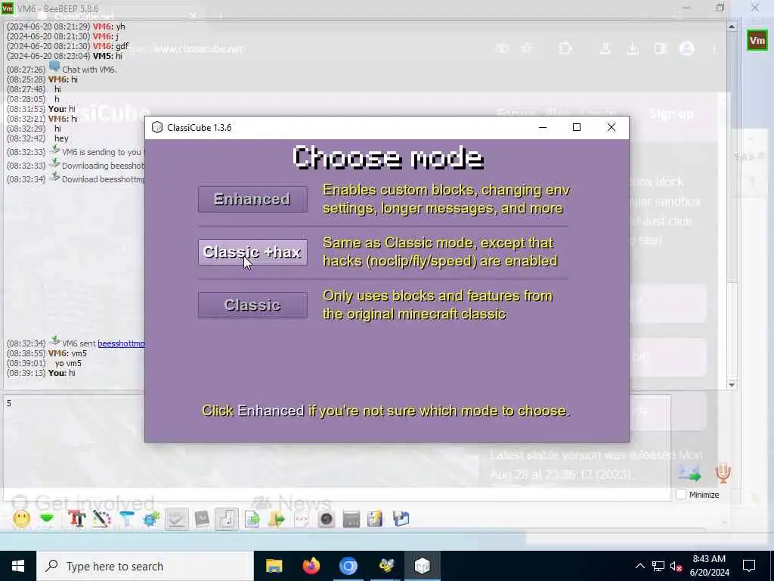
Task: Switch to Chrome in the taskbar
Action: tap(348, 566)
